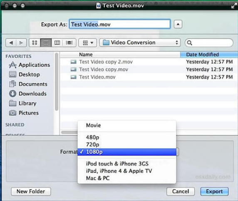238x201 pixels.
Task: Click the Cancel button
Action: [x=181, y=191]
